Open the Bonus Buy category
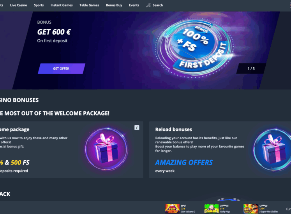Screen dimensions: 291x214 [114, 5]
